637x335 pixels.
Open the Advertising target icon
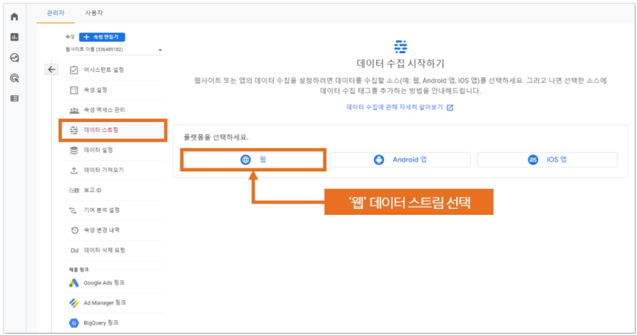click(14, 78)
